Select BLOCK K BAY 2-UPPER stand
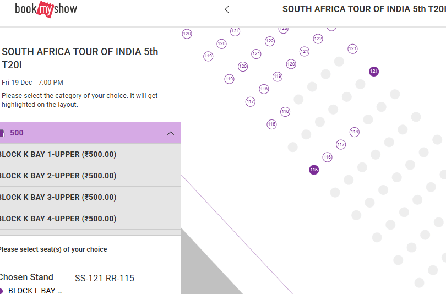 click(x=58, y=176)
